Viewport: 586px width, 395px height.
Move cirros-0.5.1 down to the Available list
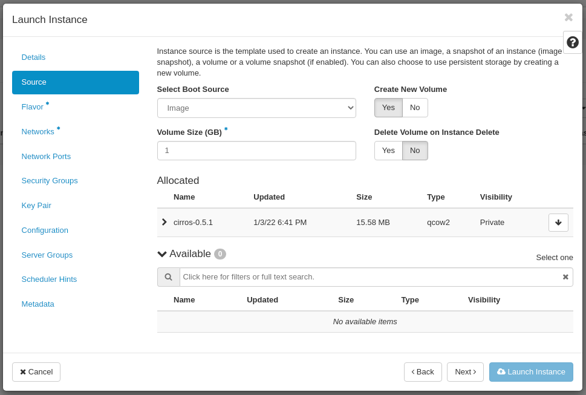[558, 222]
